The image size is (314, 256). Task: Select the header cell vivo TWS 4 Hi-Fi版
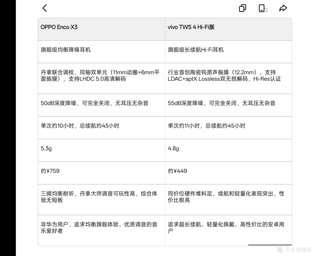coord(228,29)
